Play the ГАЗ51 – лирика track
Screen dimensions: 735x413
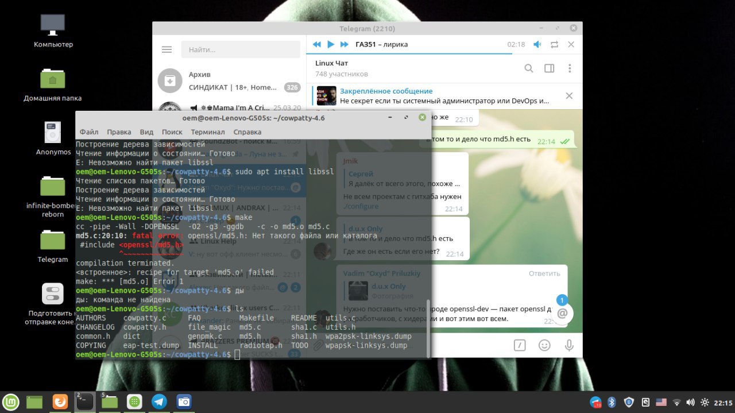point(331,44)
